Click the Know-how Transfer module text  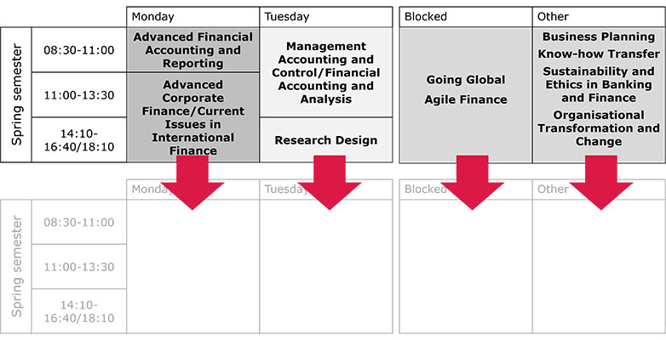(x=599, y=54)
